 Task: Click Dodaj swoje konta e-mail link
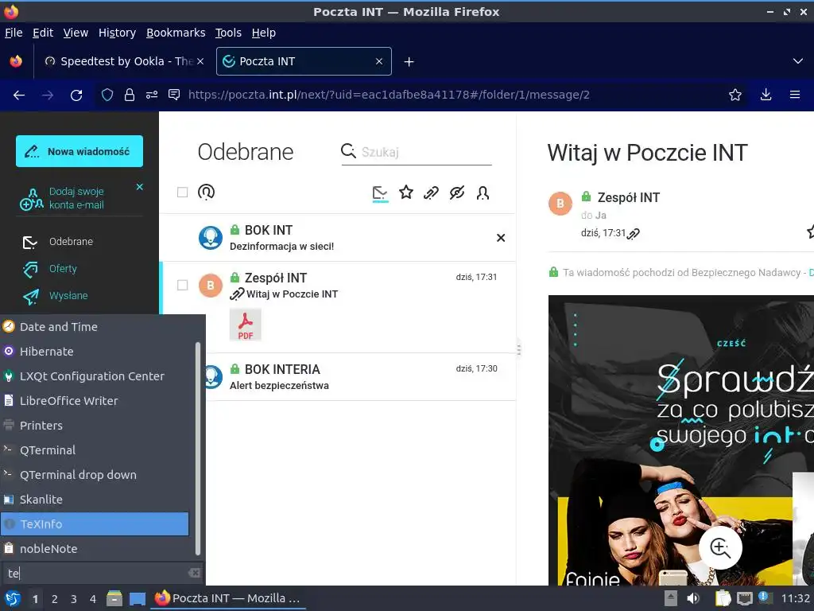coord(76,198)
